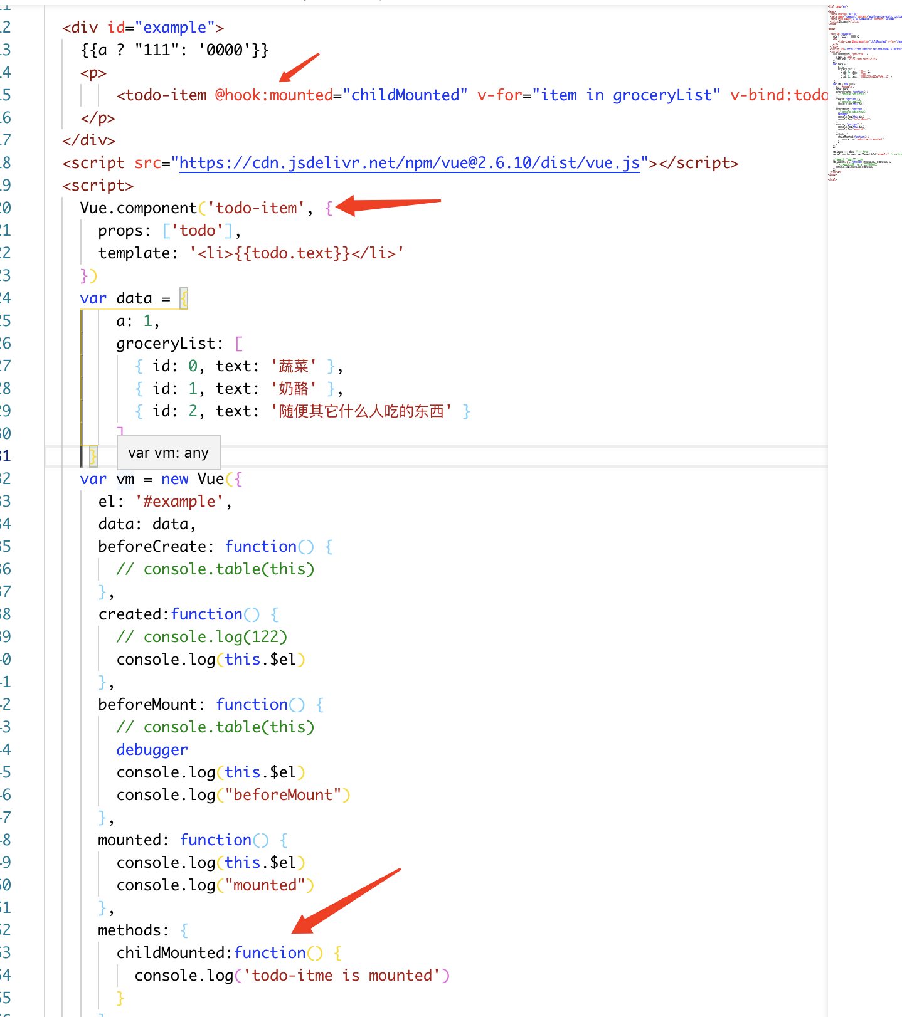Click 'var vm = new Vue({' line
The image size is (902, 1017).
(x=161, y=479)
